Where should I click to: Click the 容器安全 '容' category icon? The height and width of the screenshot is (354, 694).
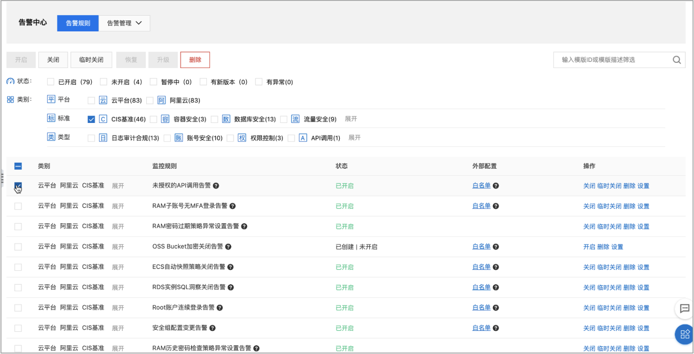165,119
